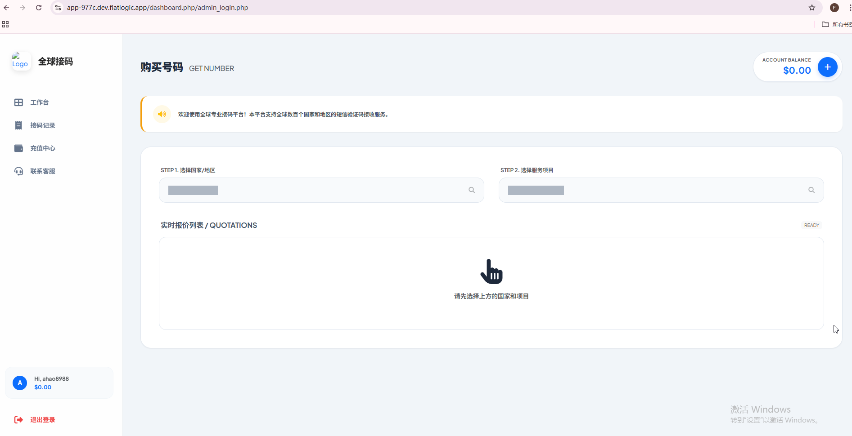
Task: Go to 充值中心 recharge center
Action: pyautogui.click(x=42, y=148)
